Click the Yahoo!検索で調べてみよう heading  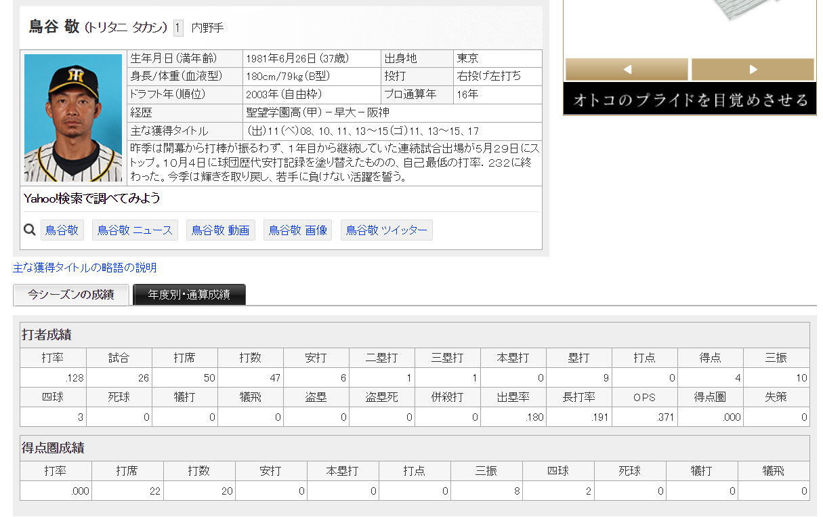point(92,199)
